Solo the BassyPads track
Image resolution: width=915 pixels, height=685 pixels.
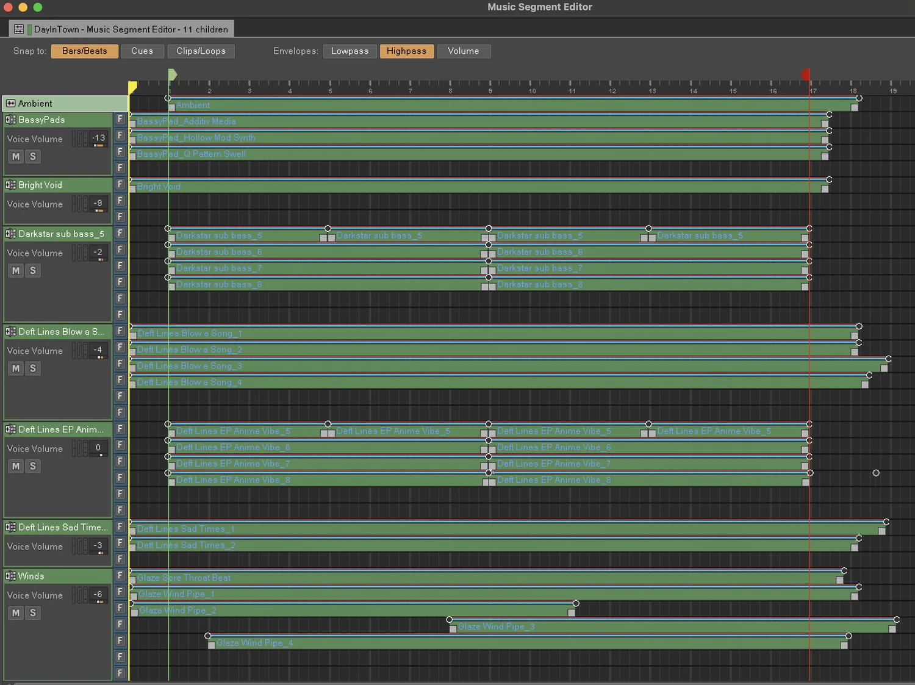(x=33, y=157)
